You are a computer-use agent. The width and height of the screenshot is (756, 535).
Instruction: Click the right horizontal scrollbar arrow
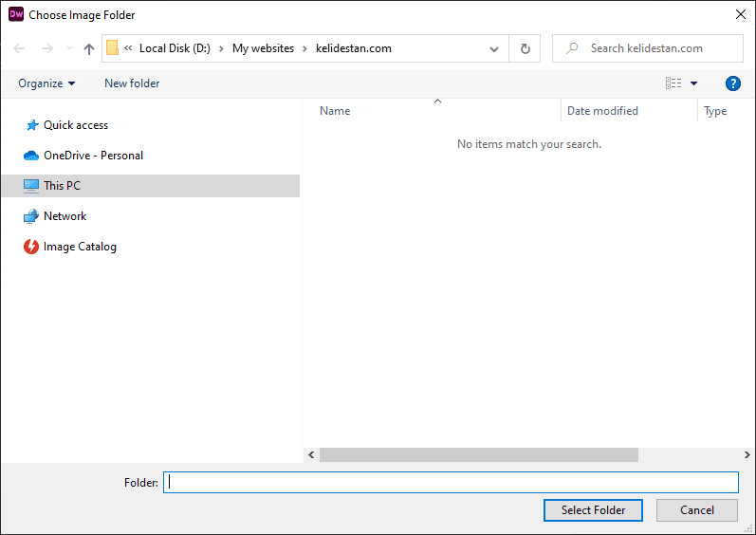[x=747, y=454]
